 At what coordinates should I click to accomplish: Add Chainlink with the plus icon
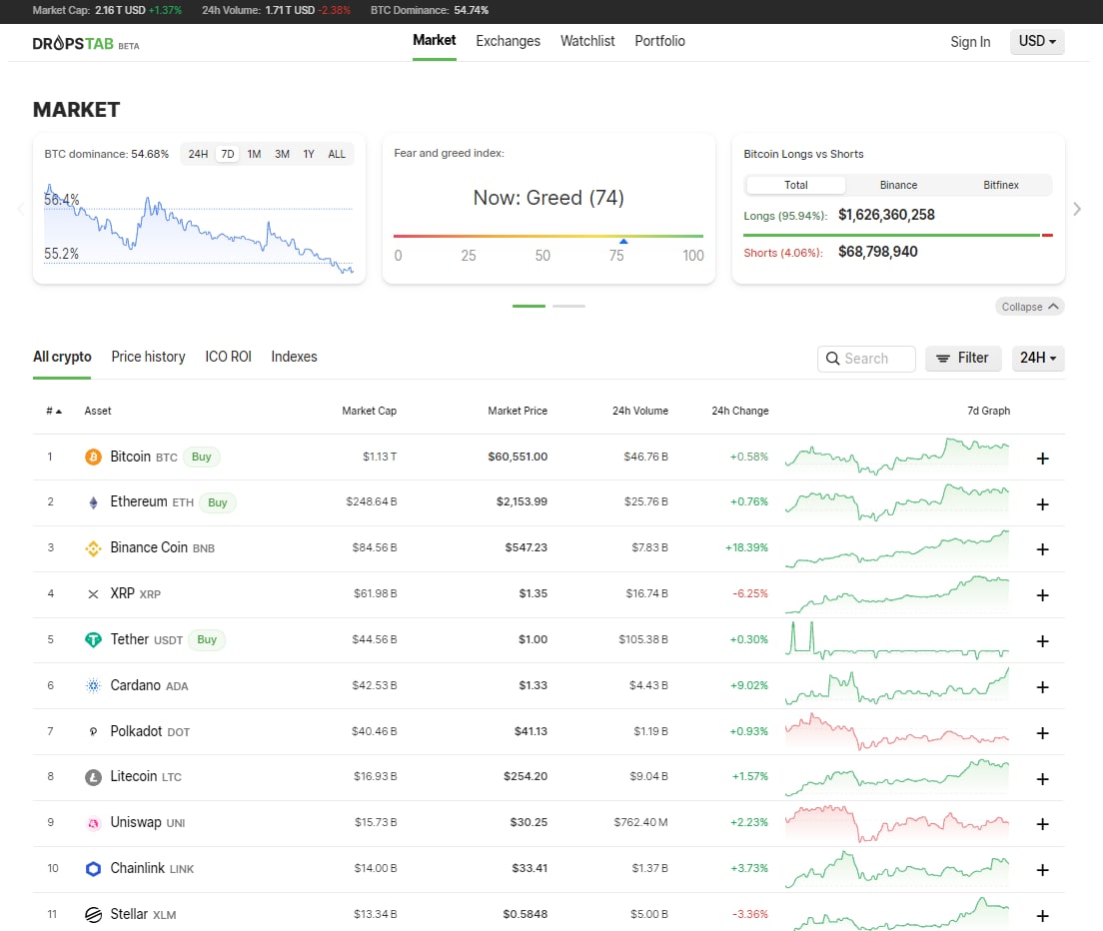tap(1042, 870)
